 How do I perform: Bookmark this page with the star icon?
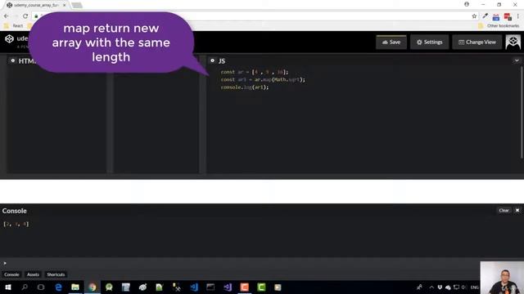coord(474,16)
